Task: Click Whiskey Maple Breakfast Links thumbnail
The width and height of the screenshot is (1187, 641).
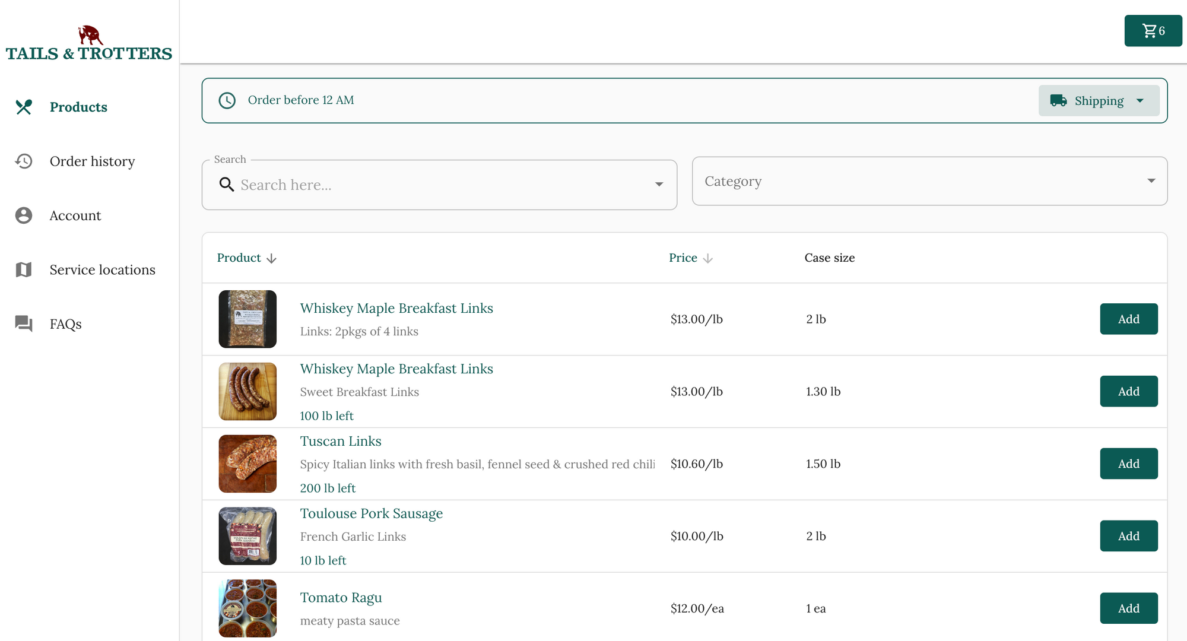Action: coord(248,318)
